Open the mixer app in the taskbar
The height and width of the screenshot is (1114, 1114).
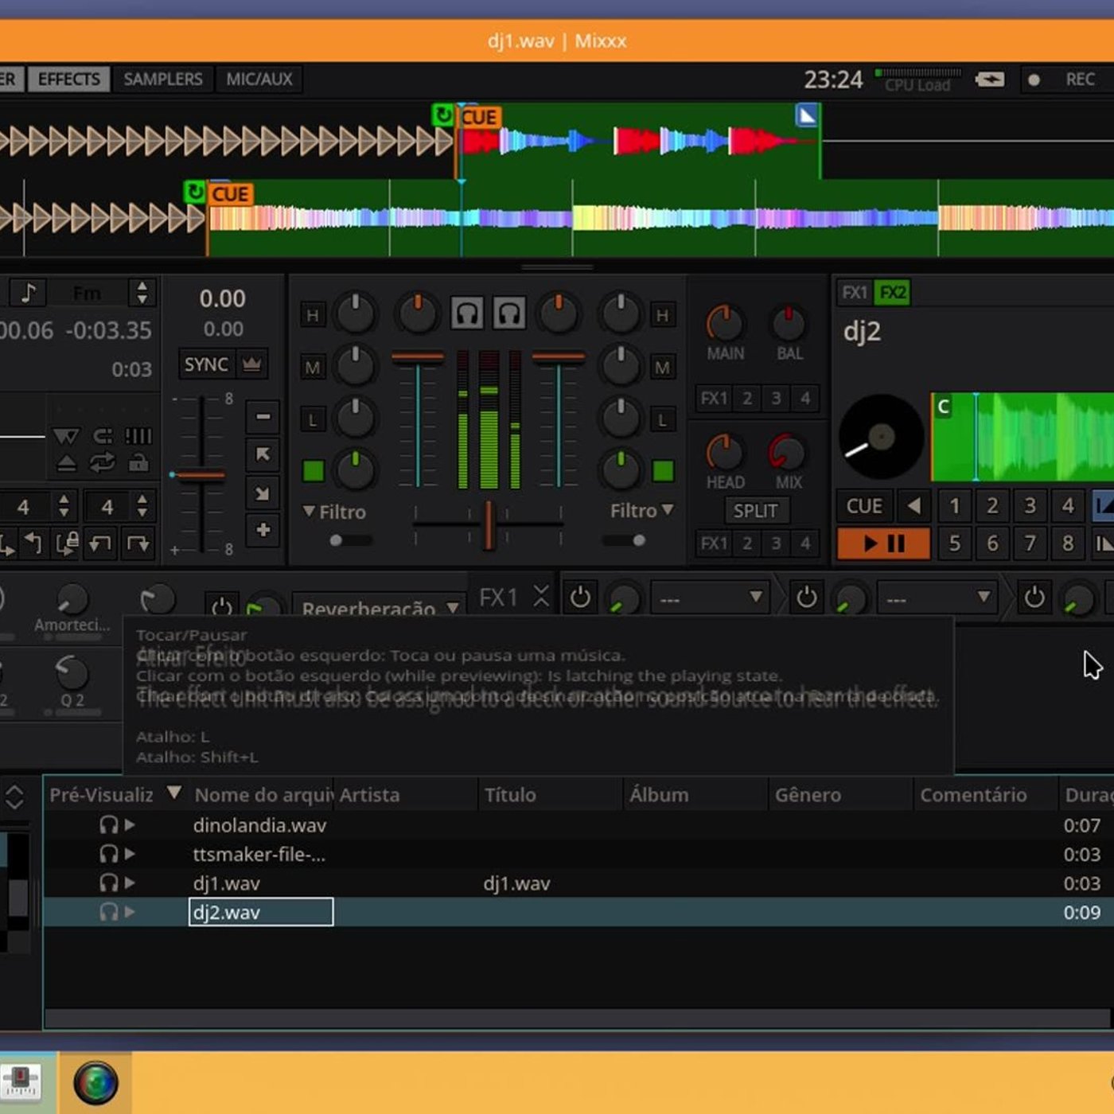point(22,1082)
